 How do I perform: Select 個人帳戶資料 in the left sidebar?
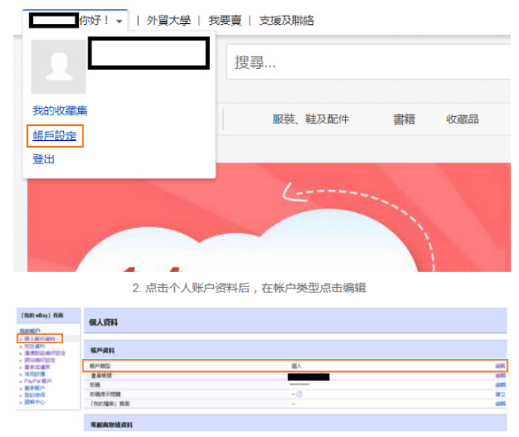pos(39,339)
